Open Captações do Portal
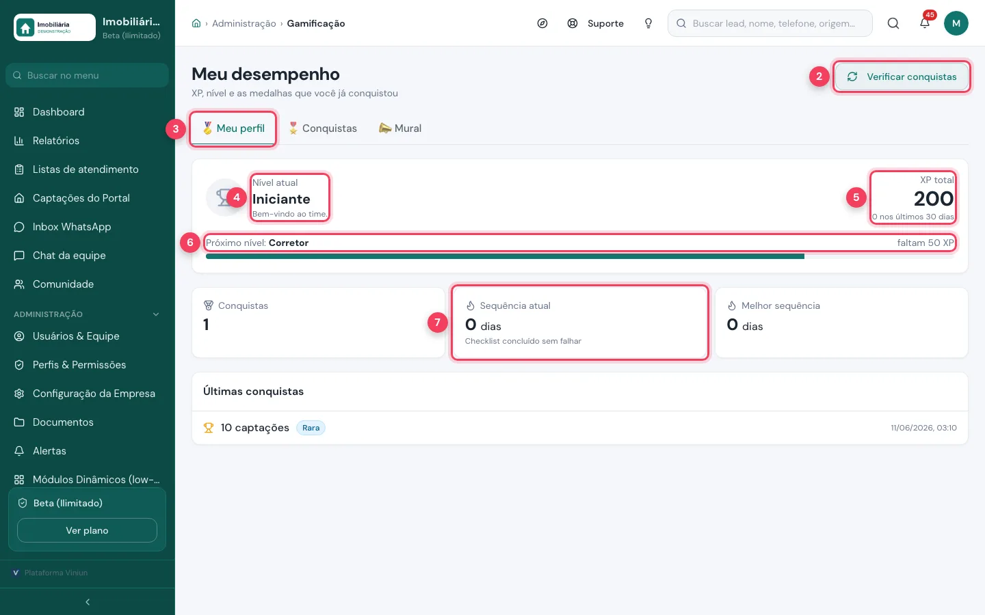985x615 pixels. point(87,198)
